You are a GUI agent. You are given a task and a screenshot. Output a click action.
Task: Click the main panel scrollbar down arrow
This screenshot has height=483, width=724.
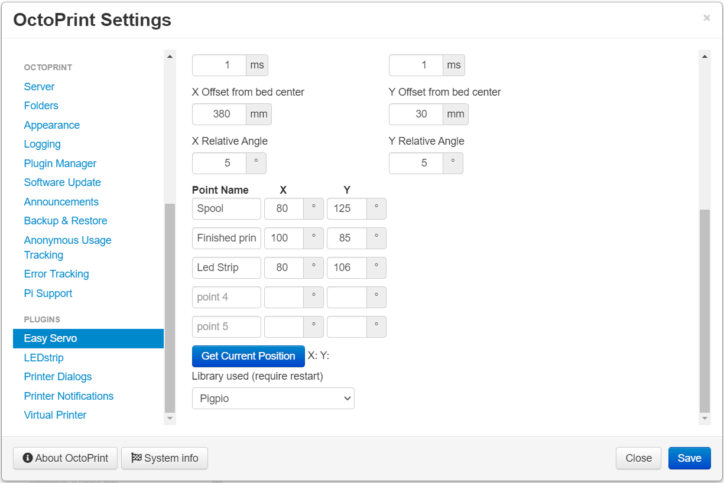[x=704, y=418]
